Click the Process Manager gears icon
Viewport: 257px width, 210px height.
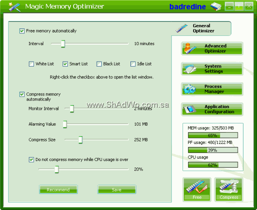190,89
